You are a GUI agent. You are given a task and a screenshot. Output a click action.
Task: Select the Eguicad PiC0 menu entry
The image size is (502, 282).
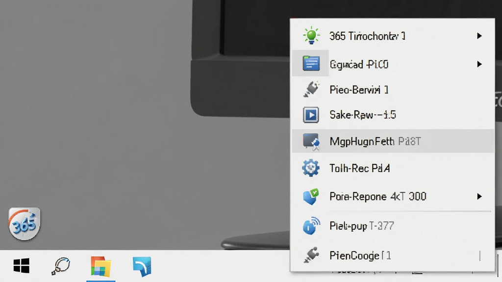point(393,63)
